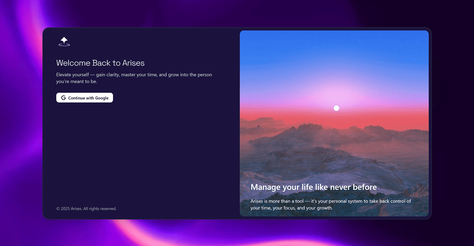Click the All rights reserved footer text

[x=100, y=208]
